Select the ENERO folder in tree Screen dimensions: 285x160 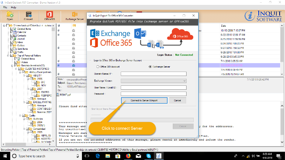45,92
